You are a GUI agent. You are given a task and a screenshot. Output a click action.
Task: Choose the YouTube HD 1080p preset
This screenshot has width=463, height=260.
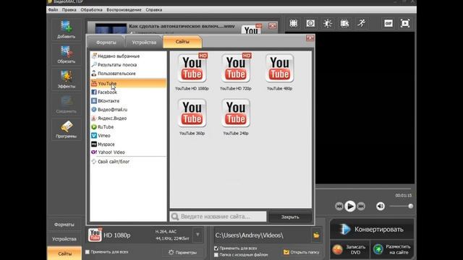click(x=192, y=71)
